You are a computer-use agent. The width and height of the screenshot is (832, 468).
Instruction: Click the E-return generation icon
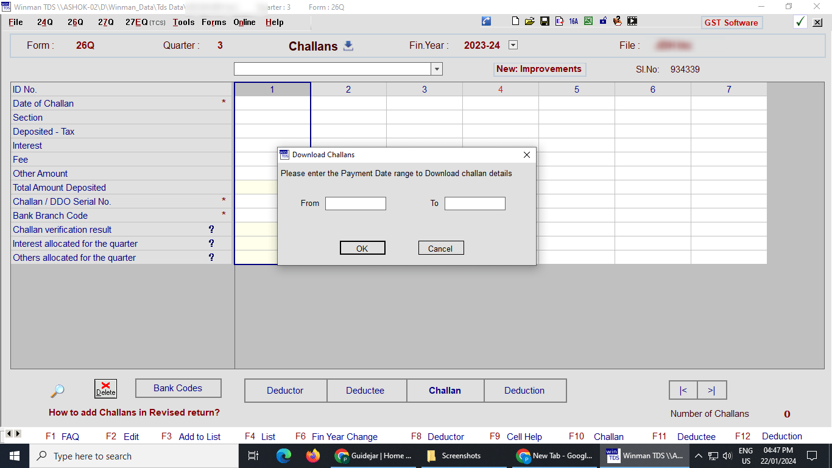click(559, 21)
